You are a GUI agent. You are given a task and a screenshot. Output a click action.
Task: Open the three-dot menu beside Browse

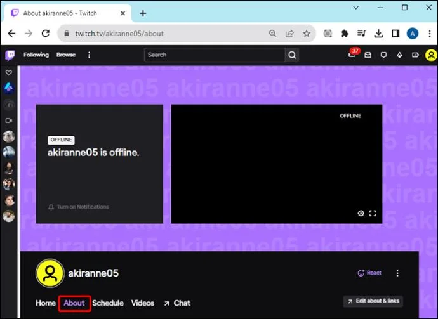(89, 55)
